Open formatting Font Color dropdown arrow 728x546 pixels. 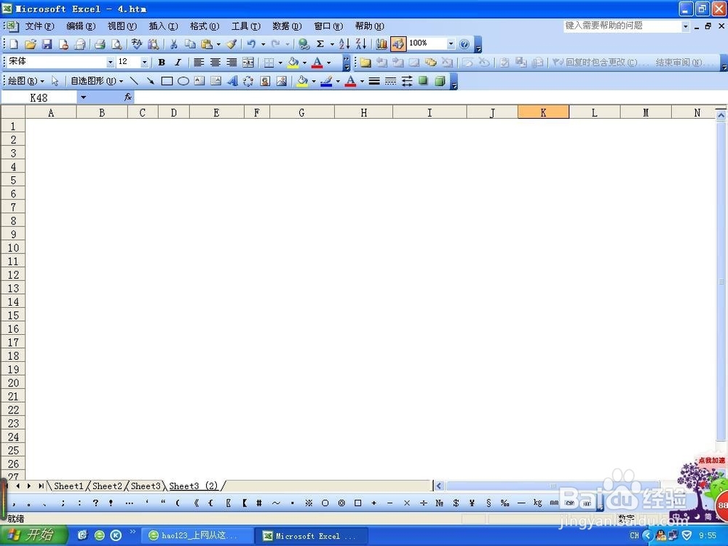coord(329,62)
